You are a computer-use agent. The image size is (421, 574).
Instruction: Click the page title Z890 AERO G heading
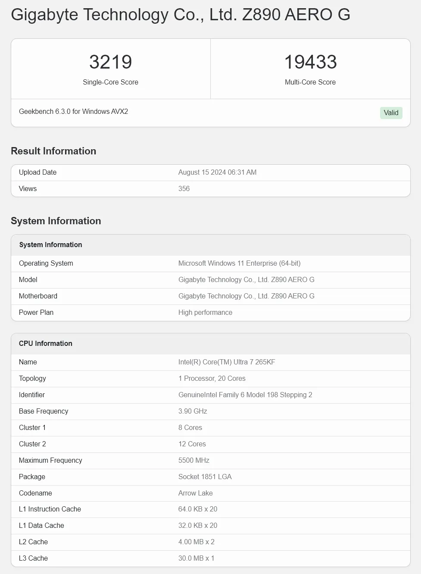pyautogui.click(x=180, y=14)
